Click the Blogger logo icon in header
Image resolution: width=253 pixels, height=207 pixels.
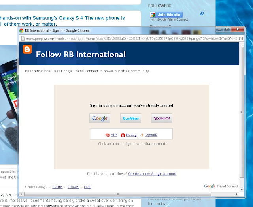27,49
